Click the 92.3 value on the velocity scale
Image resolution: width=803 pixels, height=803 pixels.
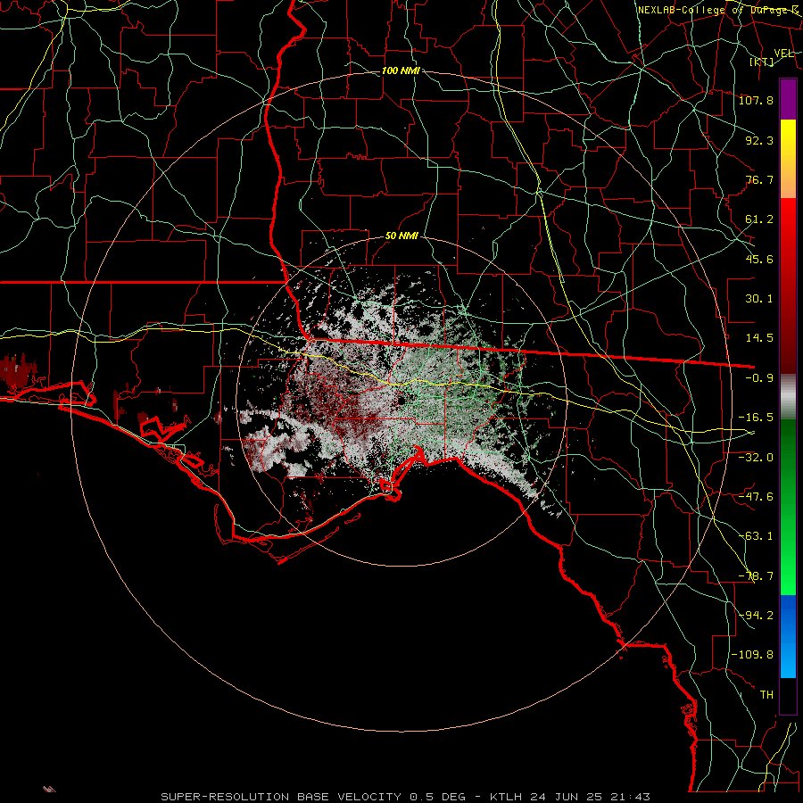(759, 140)
